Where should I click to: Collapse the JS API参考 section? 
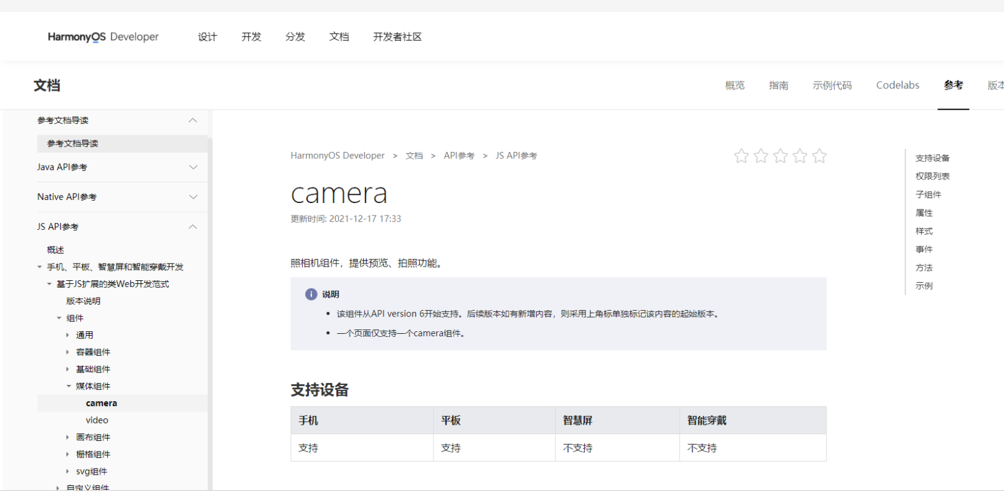pyautogui.click(x=193, y=227)
